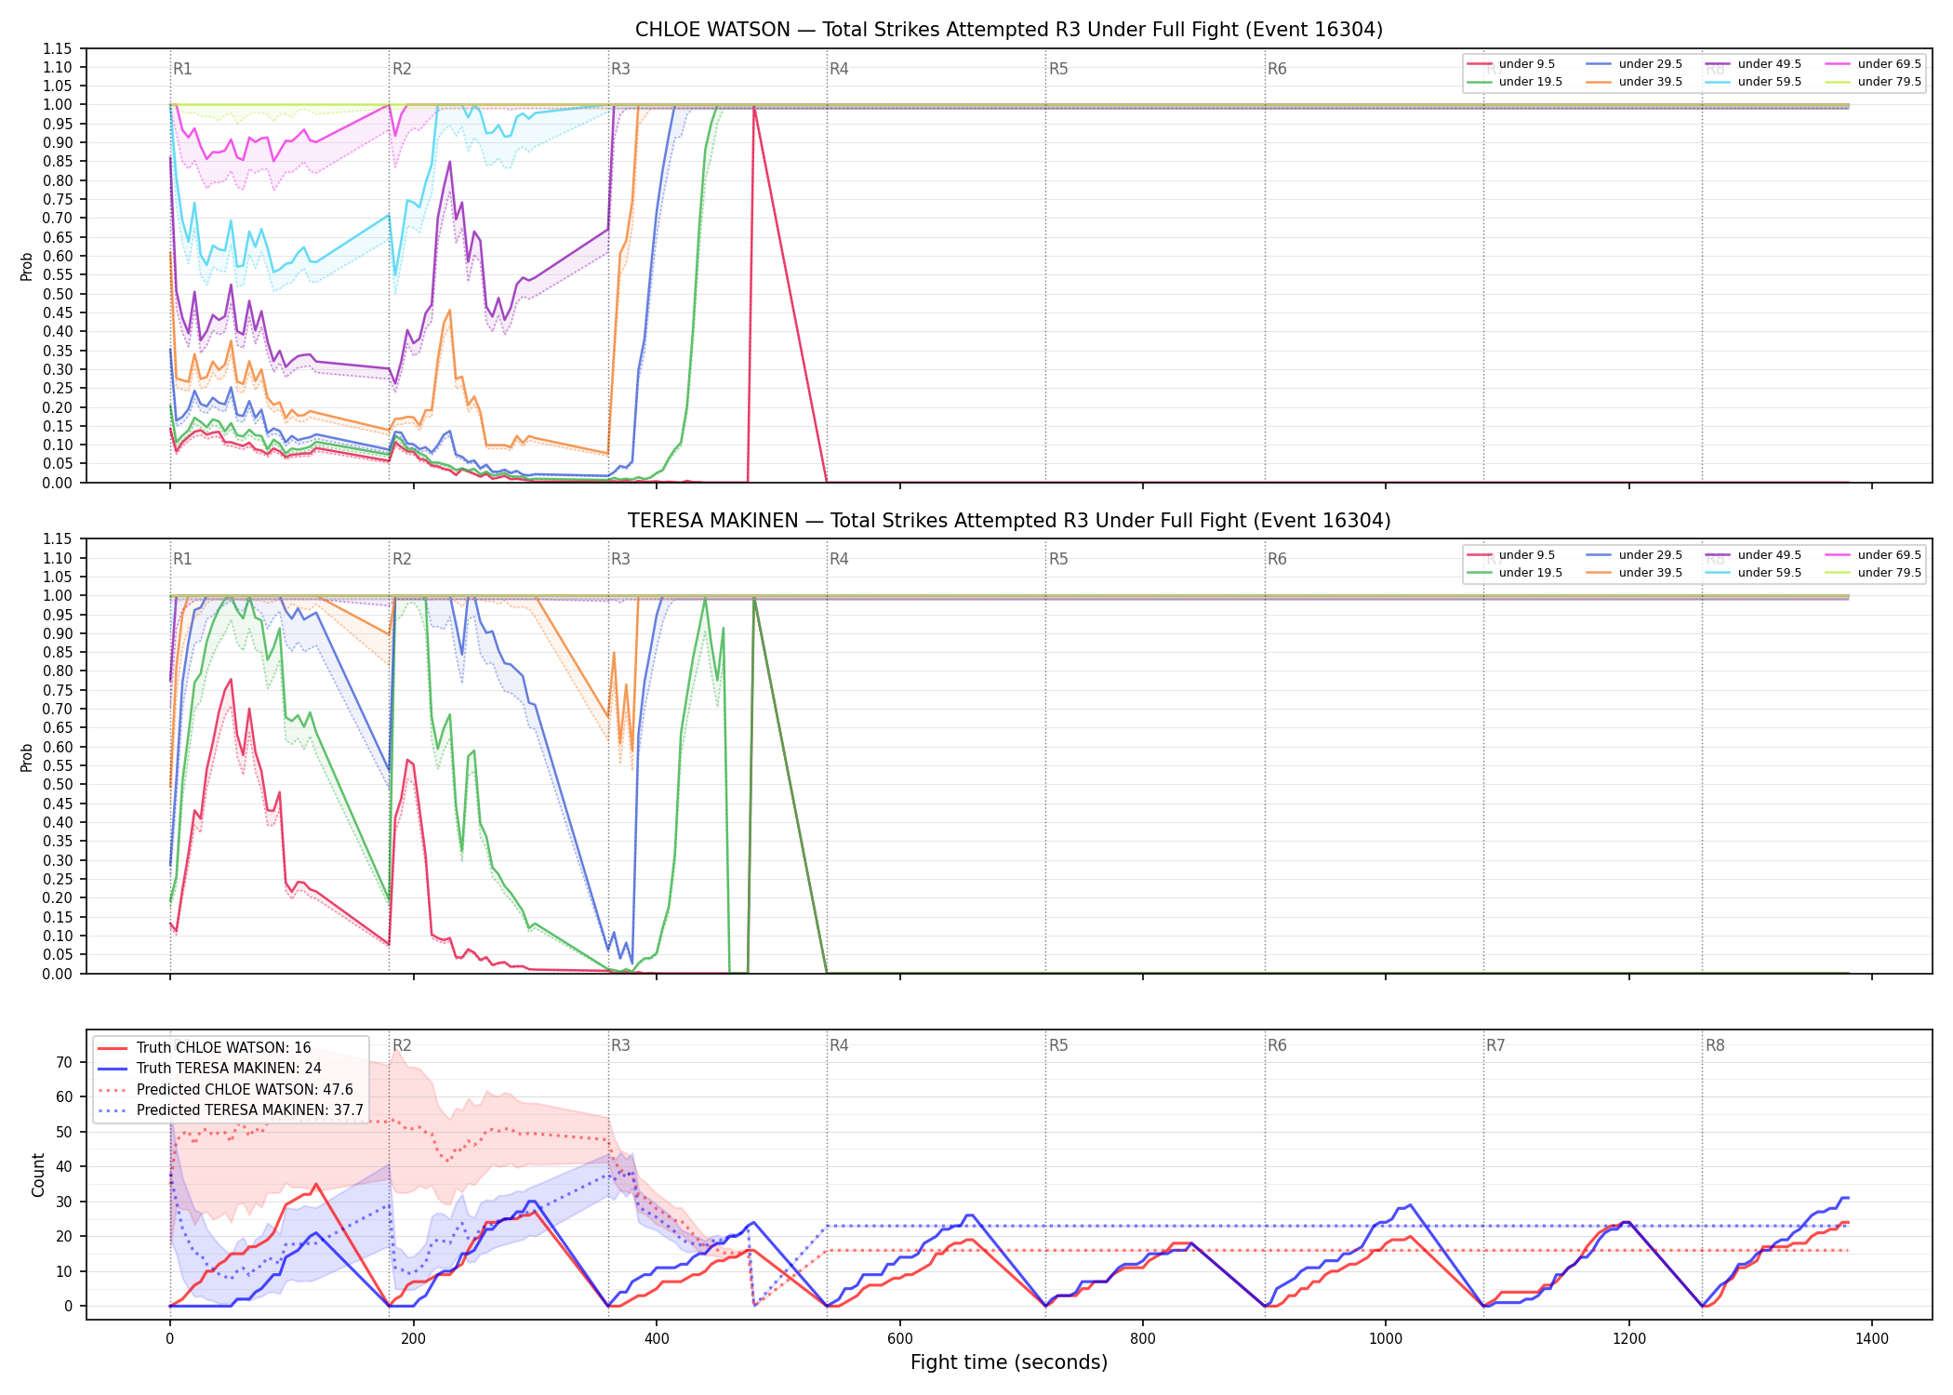Pick 'under 49.5' legend entry in Teresa Makinen chart

pyautogui.click(x=1753, y=555)
